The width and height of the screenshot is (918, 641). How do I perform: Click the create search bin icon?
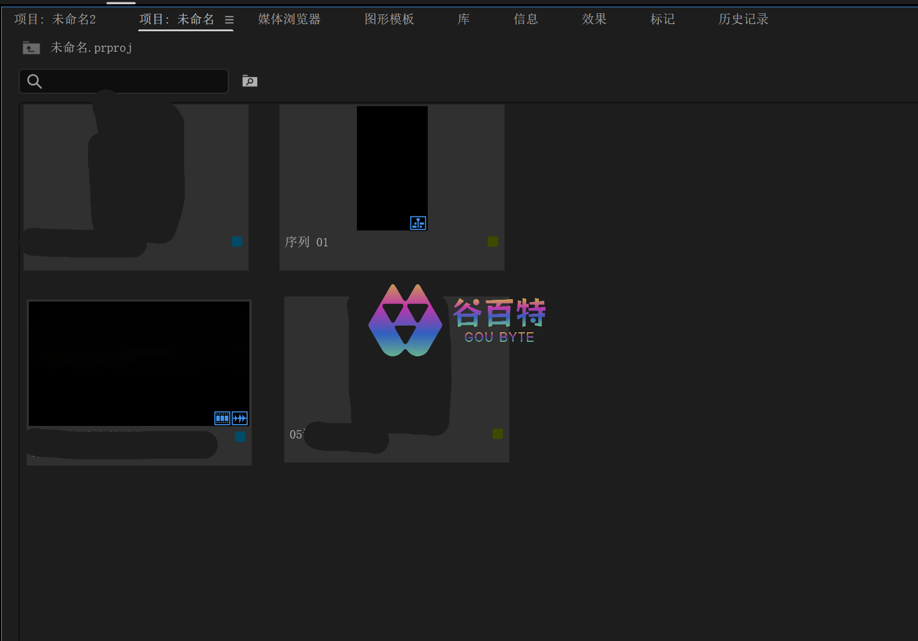click(x=249, y=81)
